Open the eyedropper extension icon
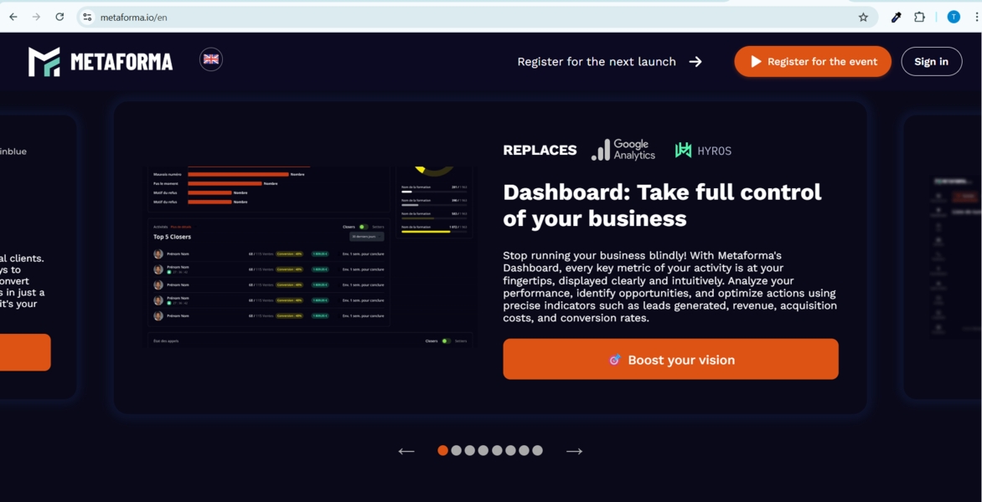The height and width of the screenshot is (502, 982). coord(897,18)
